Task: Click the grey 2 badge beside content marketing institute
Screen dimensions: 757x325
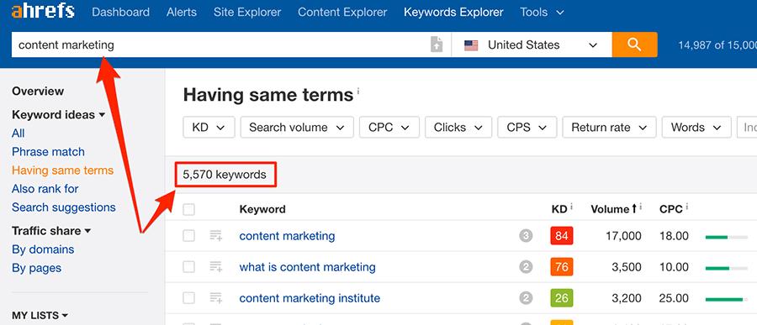Action: pyautogui.click(x=526, y=298)
